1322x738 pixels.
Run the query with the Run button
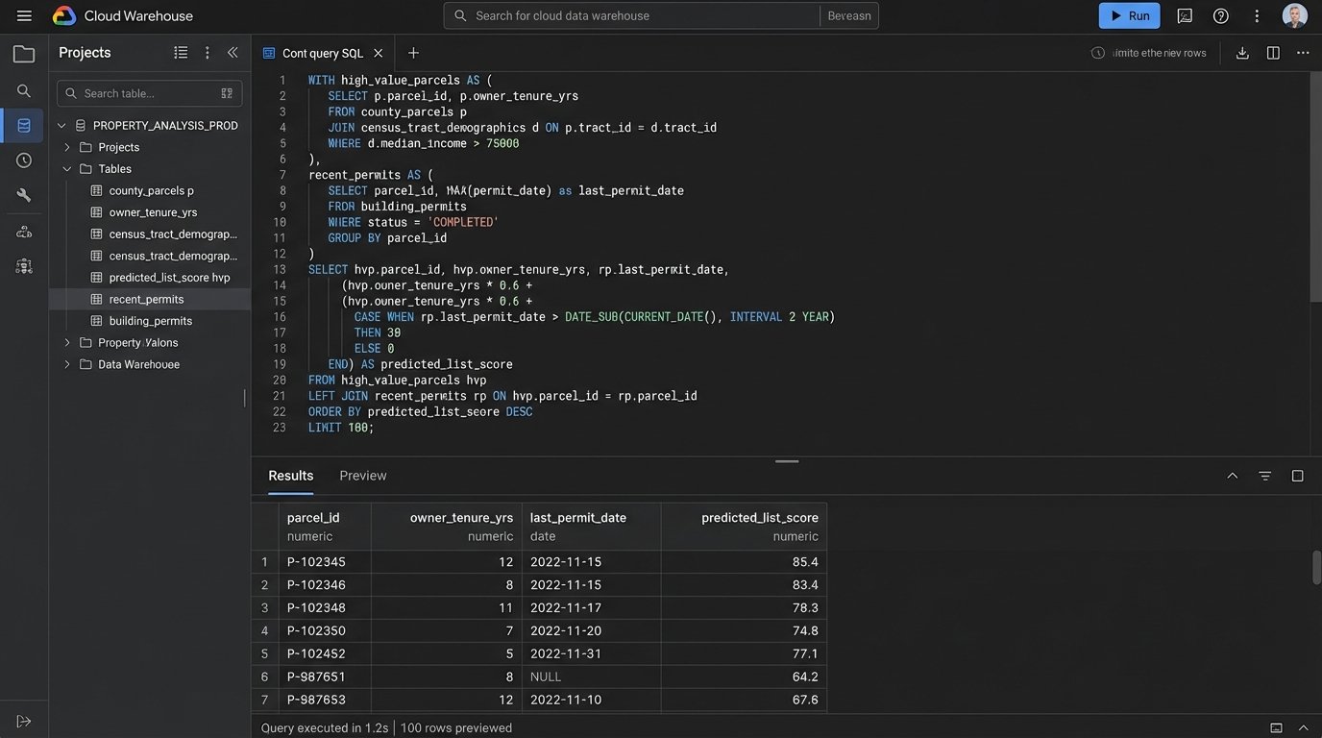pos(1129,15)
